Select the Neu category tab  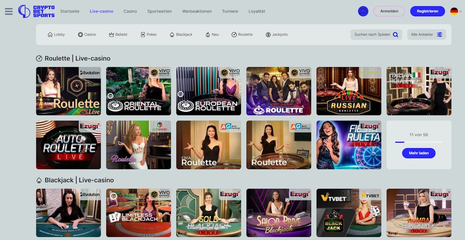tap(212, 35)
